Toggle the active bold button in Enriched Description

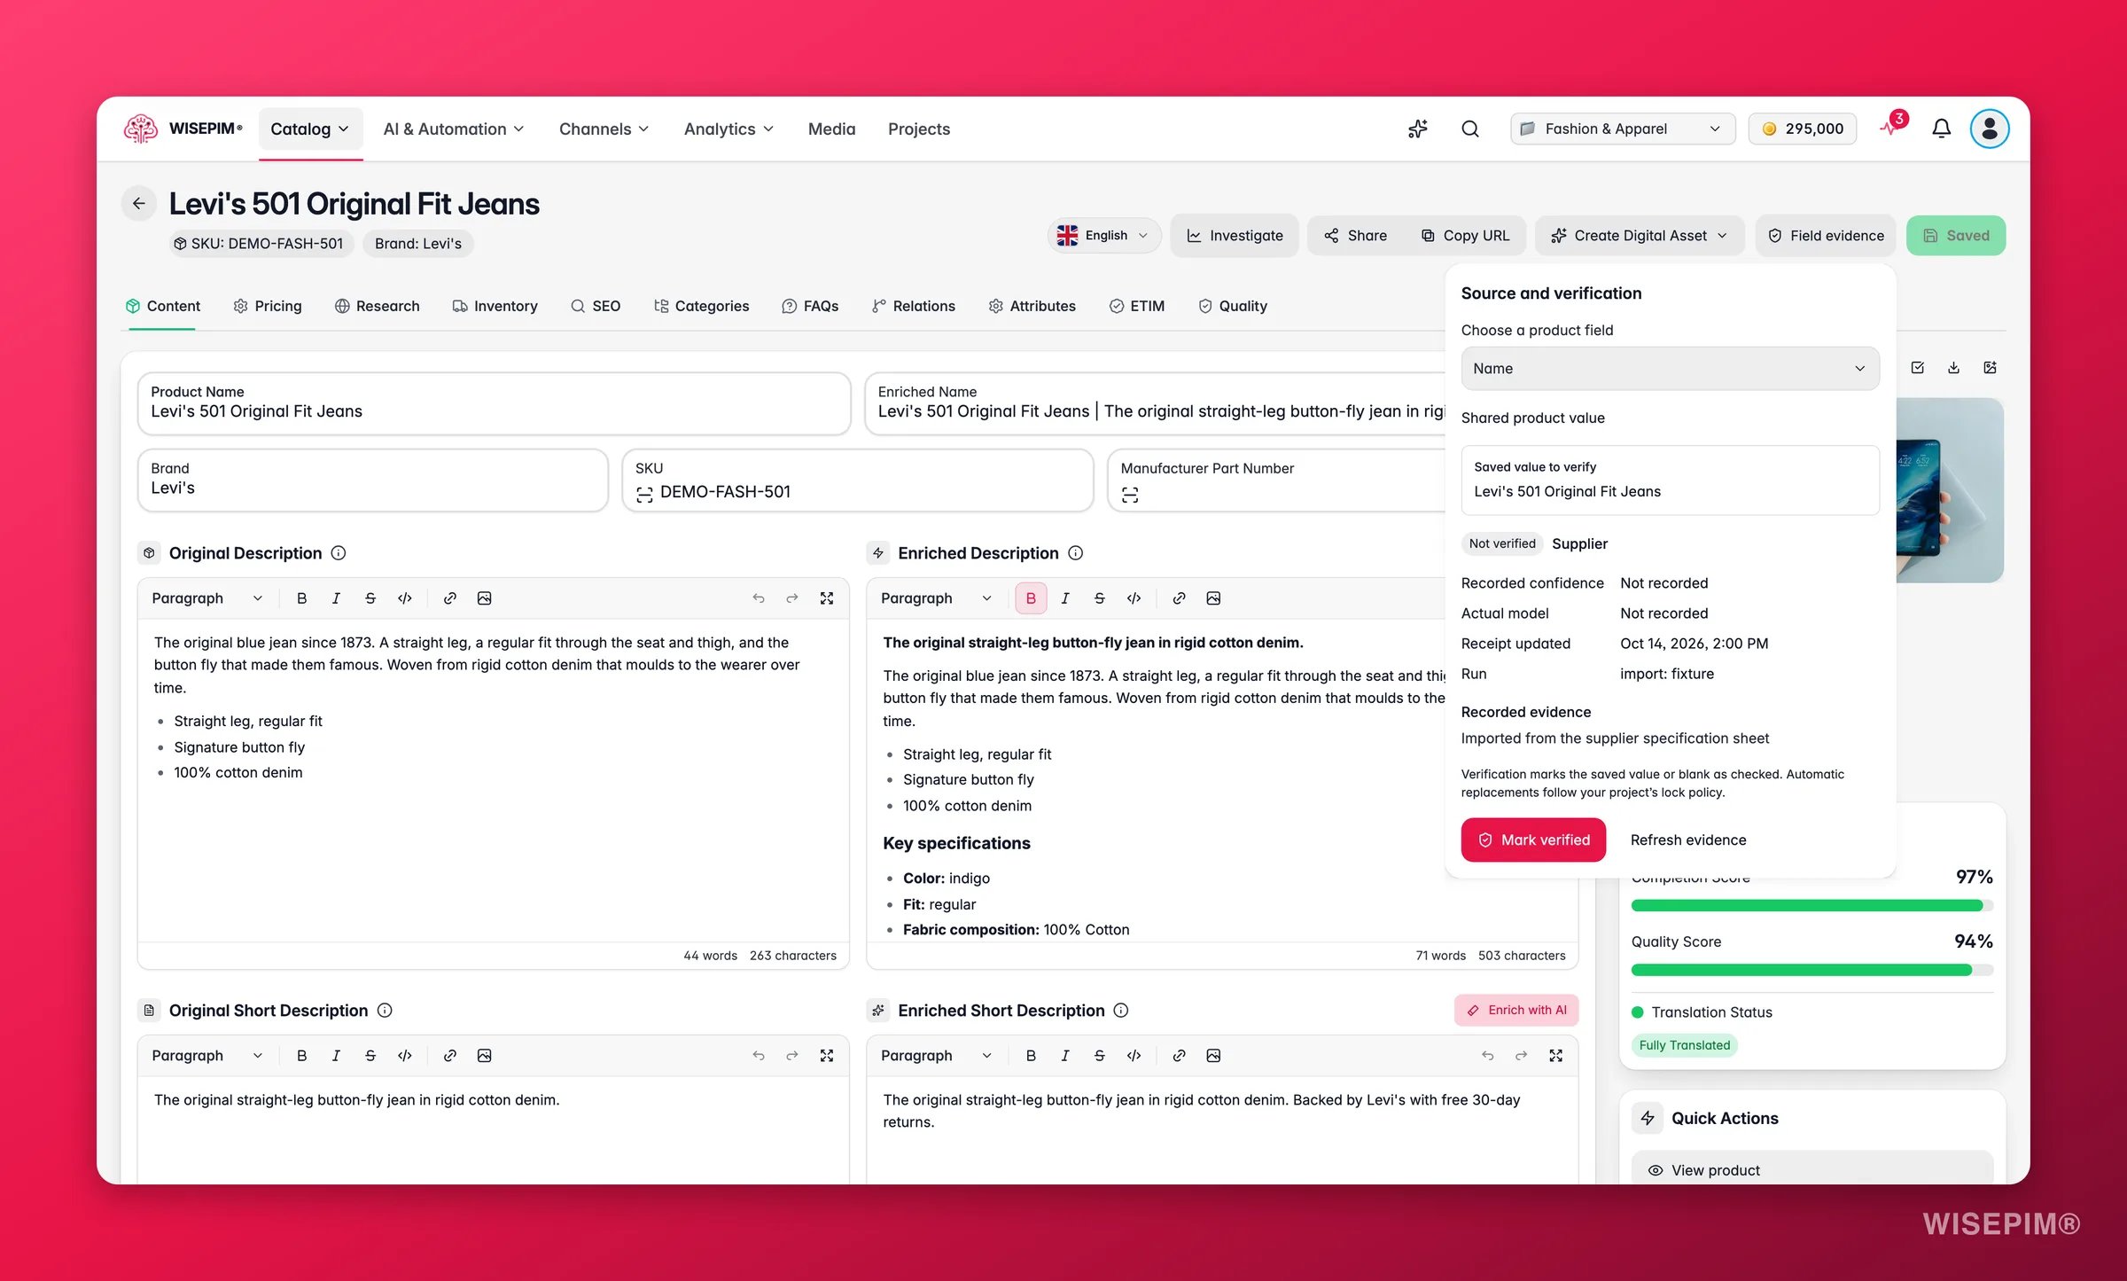coord(1031,598)
